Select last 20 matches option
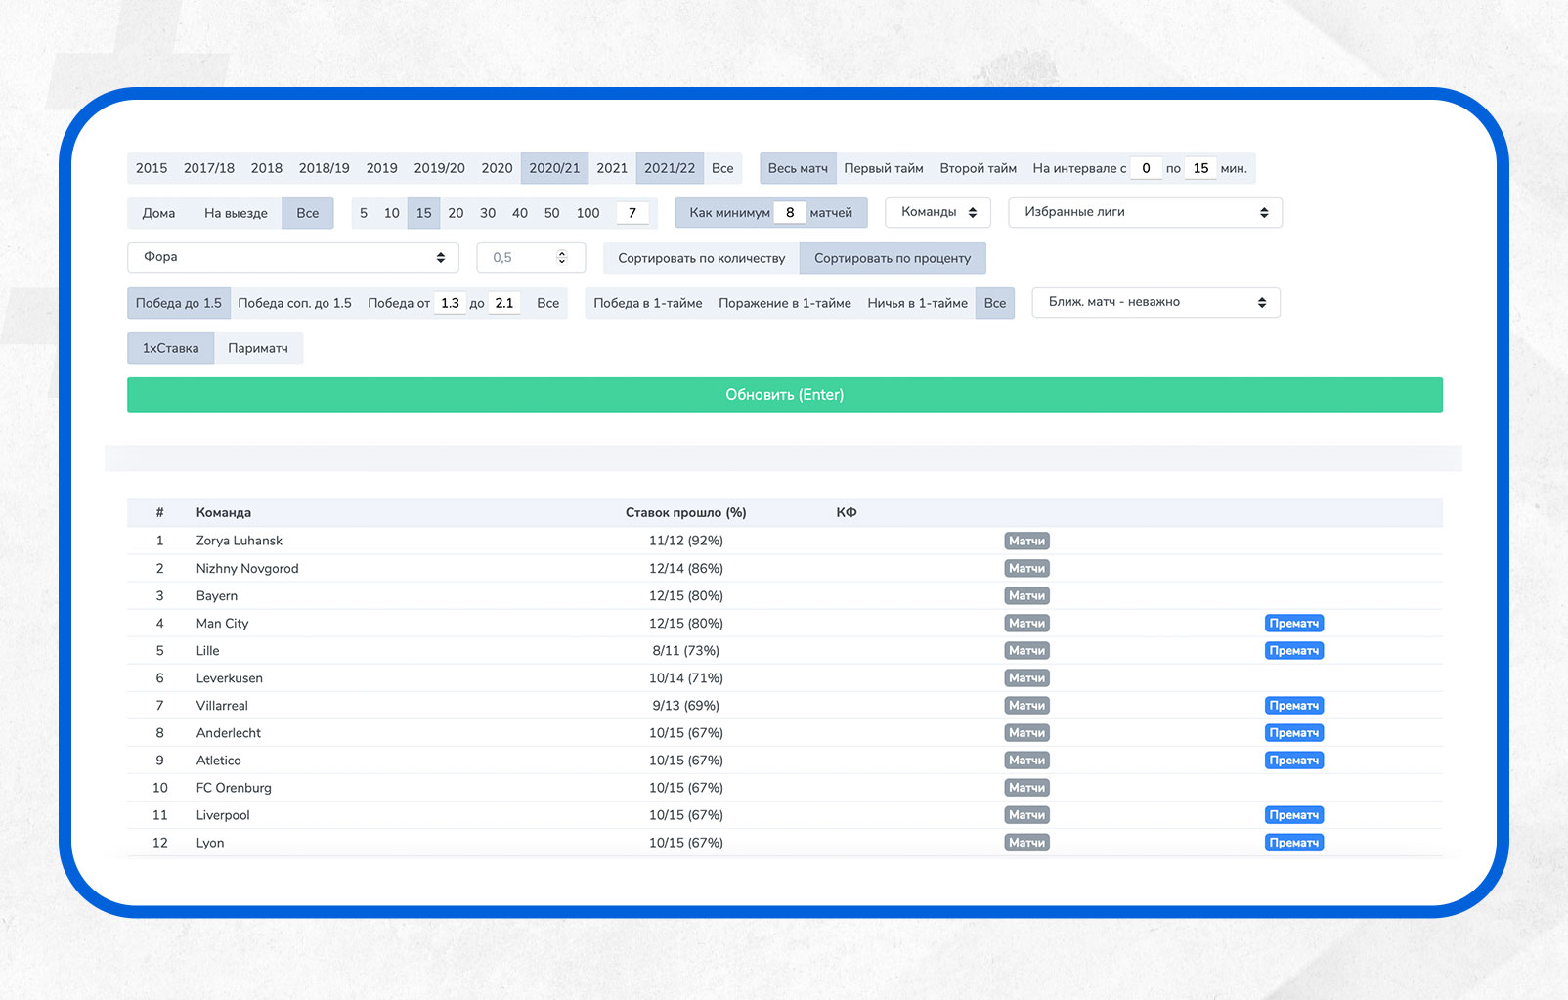 [456, 213]
